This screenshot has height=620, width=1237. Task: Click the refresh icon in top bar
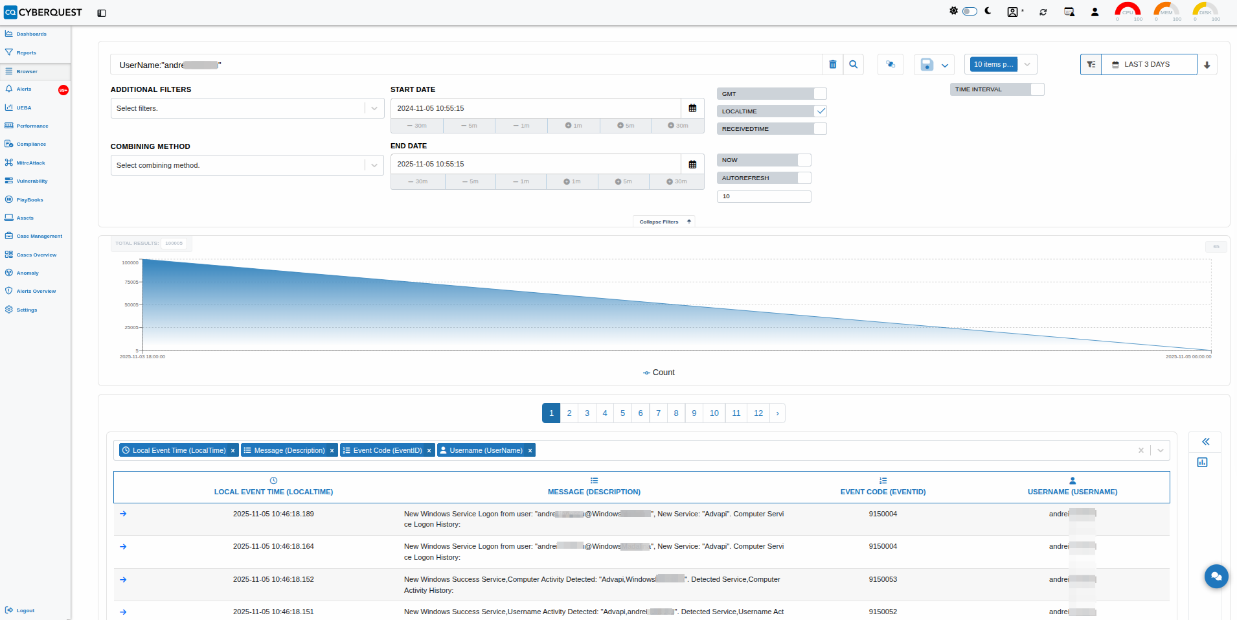coord(1043,12)
